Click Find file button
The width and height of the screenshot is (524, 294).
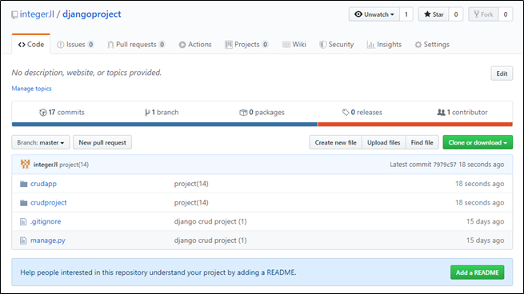tap(422, 142)
